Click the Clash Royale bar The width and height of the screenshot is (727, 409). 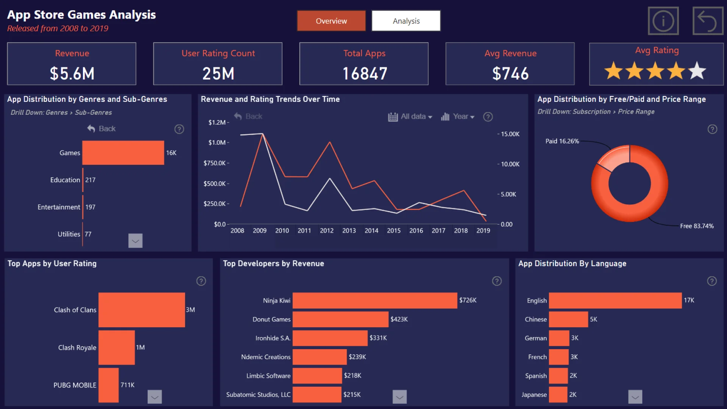point(117,347)
